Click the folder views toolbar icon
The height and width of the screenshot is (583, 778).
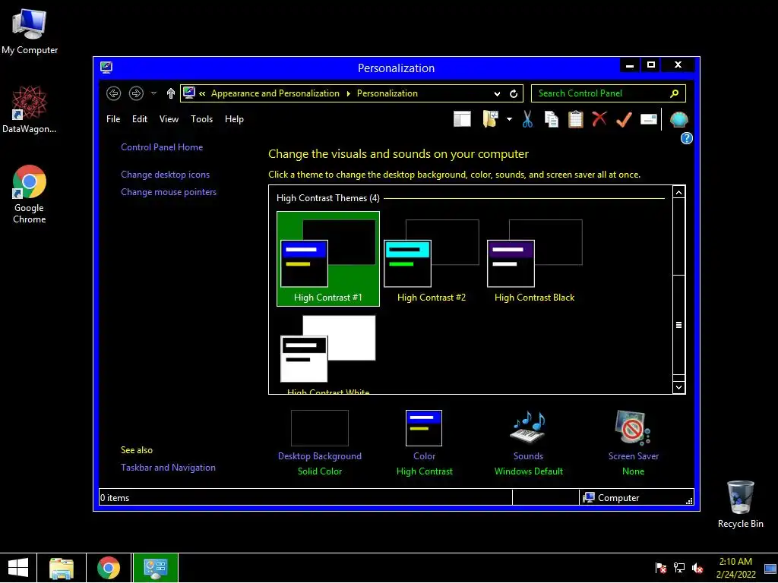click(x=490, y=119)
